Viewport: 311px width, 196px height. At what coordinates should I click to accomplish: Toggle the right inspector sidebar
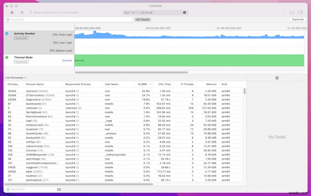click(301, 13)
